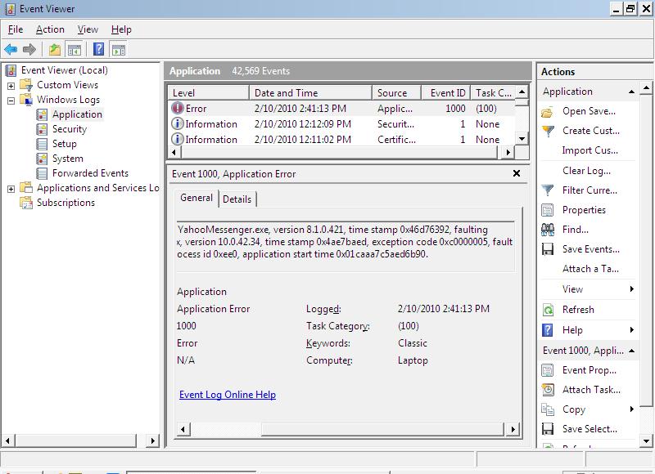The image size is (655, 474).
Task: Expand the Help submenu in Actions
Action: (631, 330)
